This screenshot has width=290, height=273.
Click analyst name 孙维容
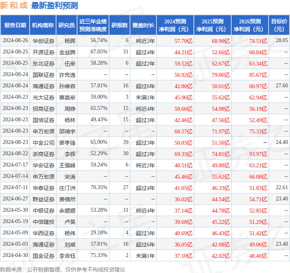point(67,86)
